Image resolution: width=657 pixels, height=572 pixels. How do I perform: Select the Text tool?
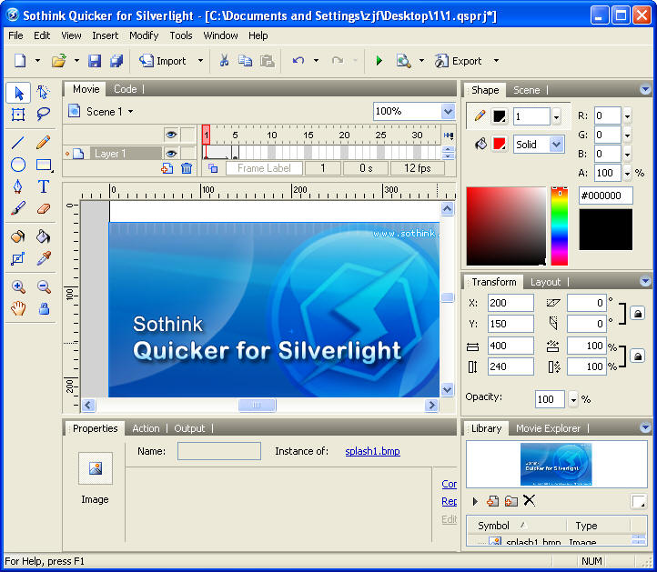(x=43, y=186)
